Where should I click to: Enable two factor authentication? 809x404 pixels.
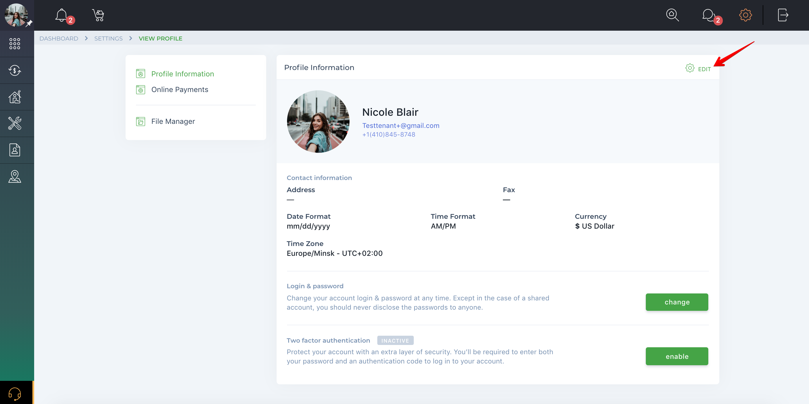coord(677,356)
